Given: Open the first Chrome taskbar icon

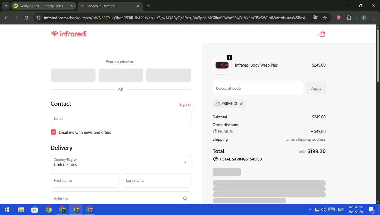Looking at the screenshot, I should tap(48, 210).
